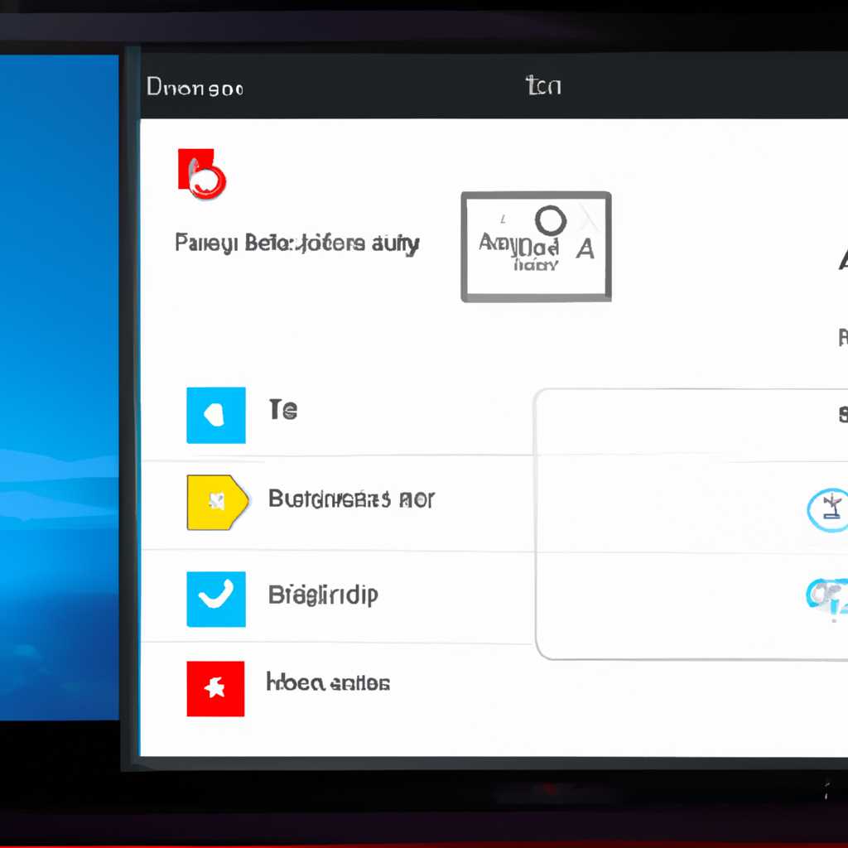The image size is (848, 848).
Task: Click the "Paneyi Belo:joters auiy" heading
Action: click(x=297, y=244)
